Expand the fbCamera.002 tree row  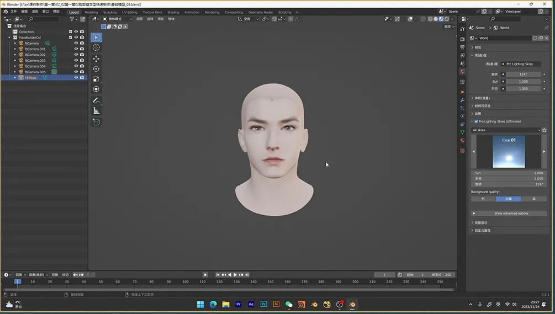click(15, 55)
